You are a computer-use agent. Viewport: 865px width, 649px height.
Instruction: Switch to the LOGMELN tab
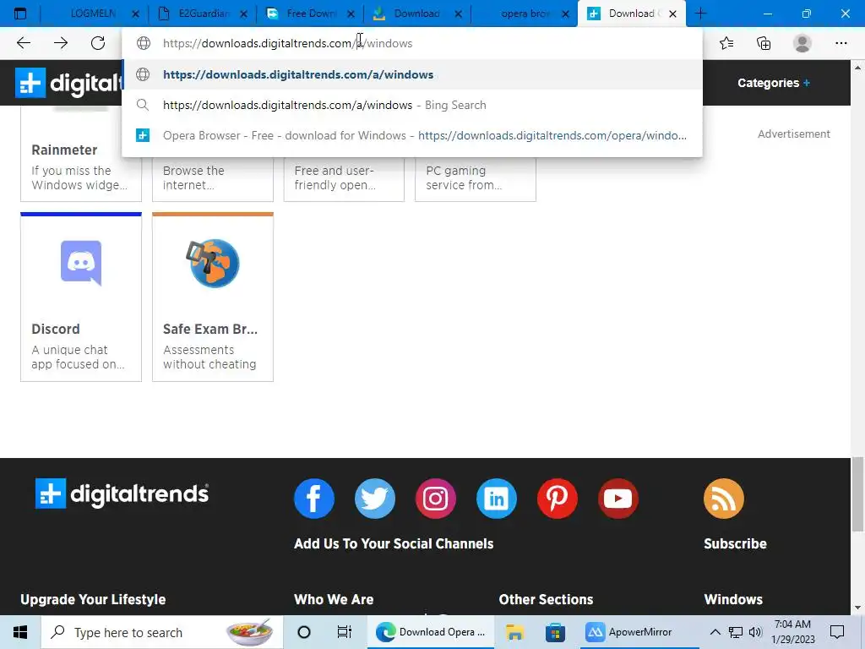93,14
